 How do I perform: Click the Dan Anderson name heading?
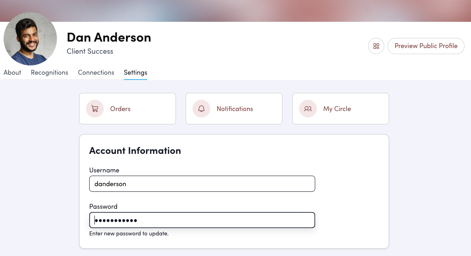pos(109,37)
